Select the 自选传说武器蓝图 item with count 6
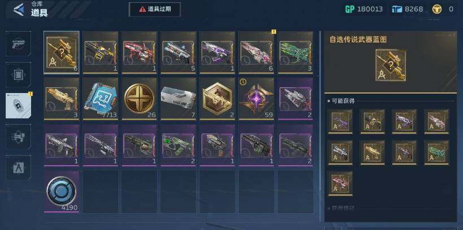The image size is (463, 230). click(x=62, y=52)
